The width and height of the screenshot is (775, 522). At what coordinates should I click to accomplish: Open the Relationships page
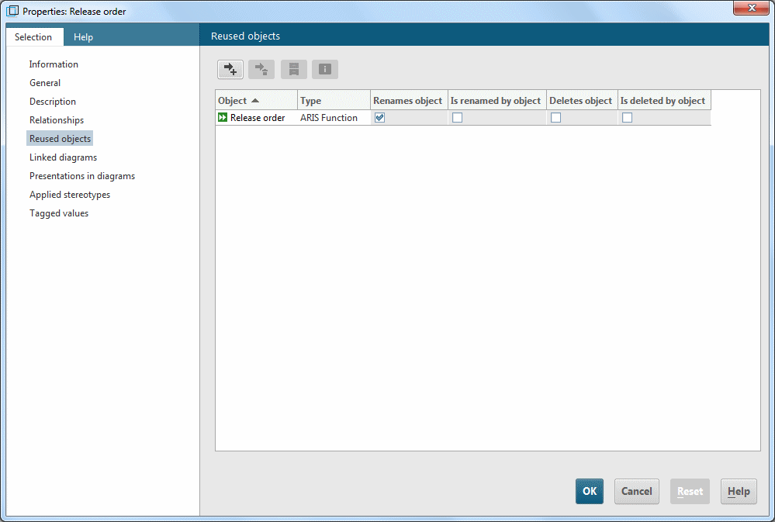tap(57, 120)
